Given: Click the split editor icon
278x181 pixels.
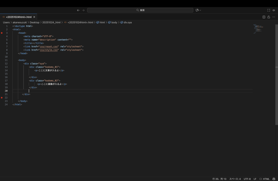Looking at the screenshot, I should (264, 17).
